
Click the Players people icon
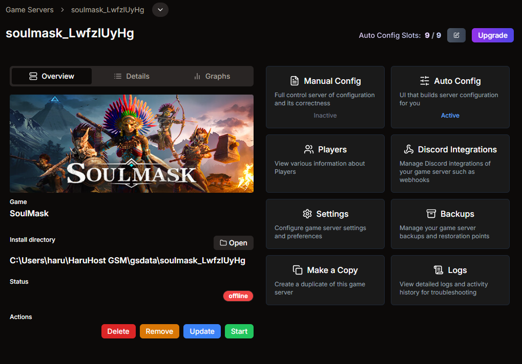[308, 149]
